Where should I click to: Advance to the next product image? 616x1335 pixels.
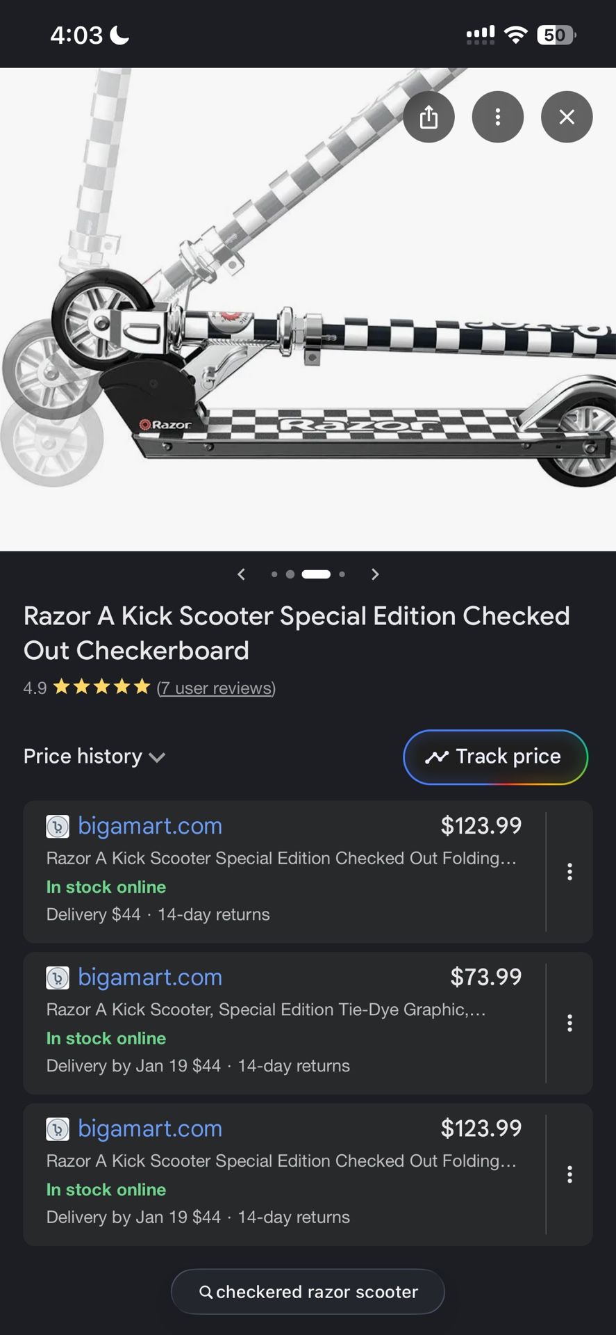(x=375, y=574)
